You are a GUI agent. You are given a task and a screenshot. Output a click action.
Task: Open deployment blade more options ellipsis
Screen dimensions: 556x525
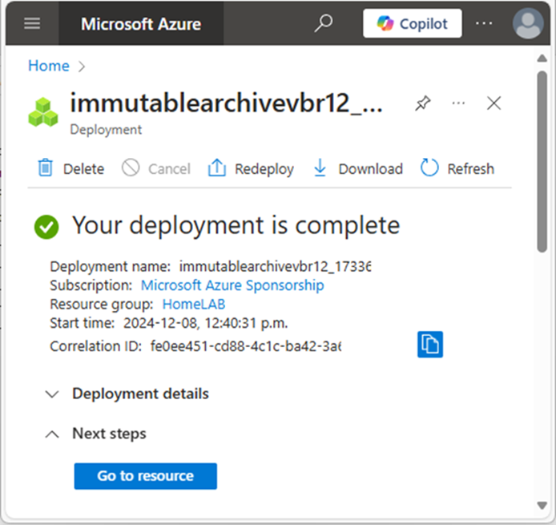pos(458,103)
